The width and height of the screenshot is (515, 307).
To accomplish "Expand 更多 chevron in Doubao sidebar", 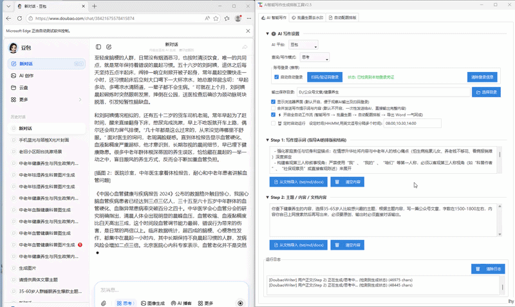I will point(80,100).
